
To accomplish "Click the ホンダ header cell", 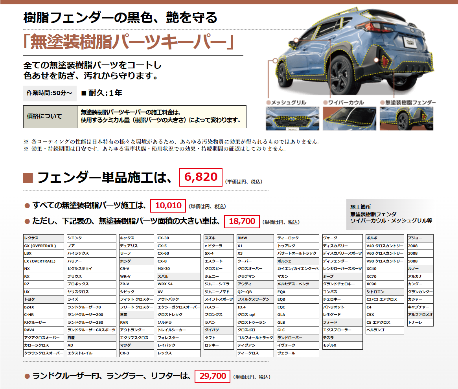I will 136,261.
